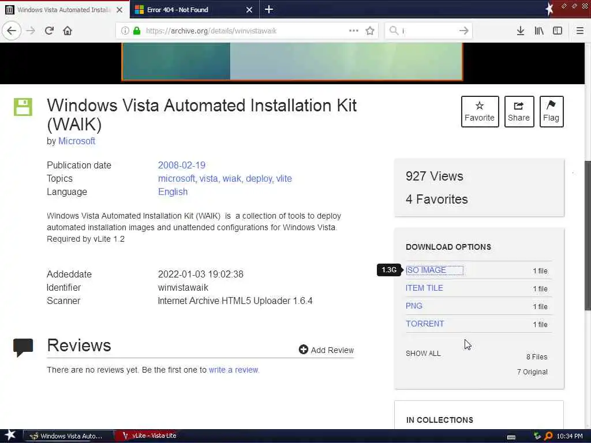Open the wiak topic link
The width and height of the screenshot is (591, 443).
click(232, 179)
